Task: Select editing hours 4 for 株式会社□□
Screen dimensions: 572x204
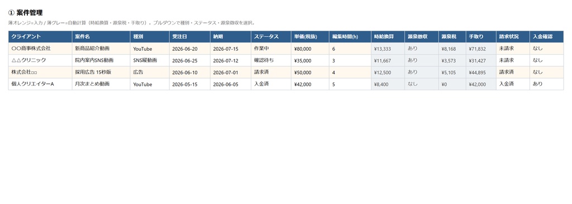Action: pyautogui.click(x=350, y=72)
